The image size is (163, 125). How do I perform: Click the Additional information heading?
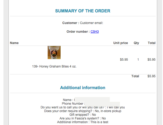point(83,88)
